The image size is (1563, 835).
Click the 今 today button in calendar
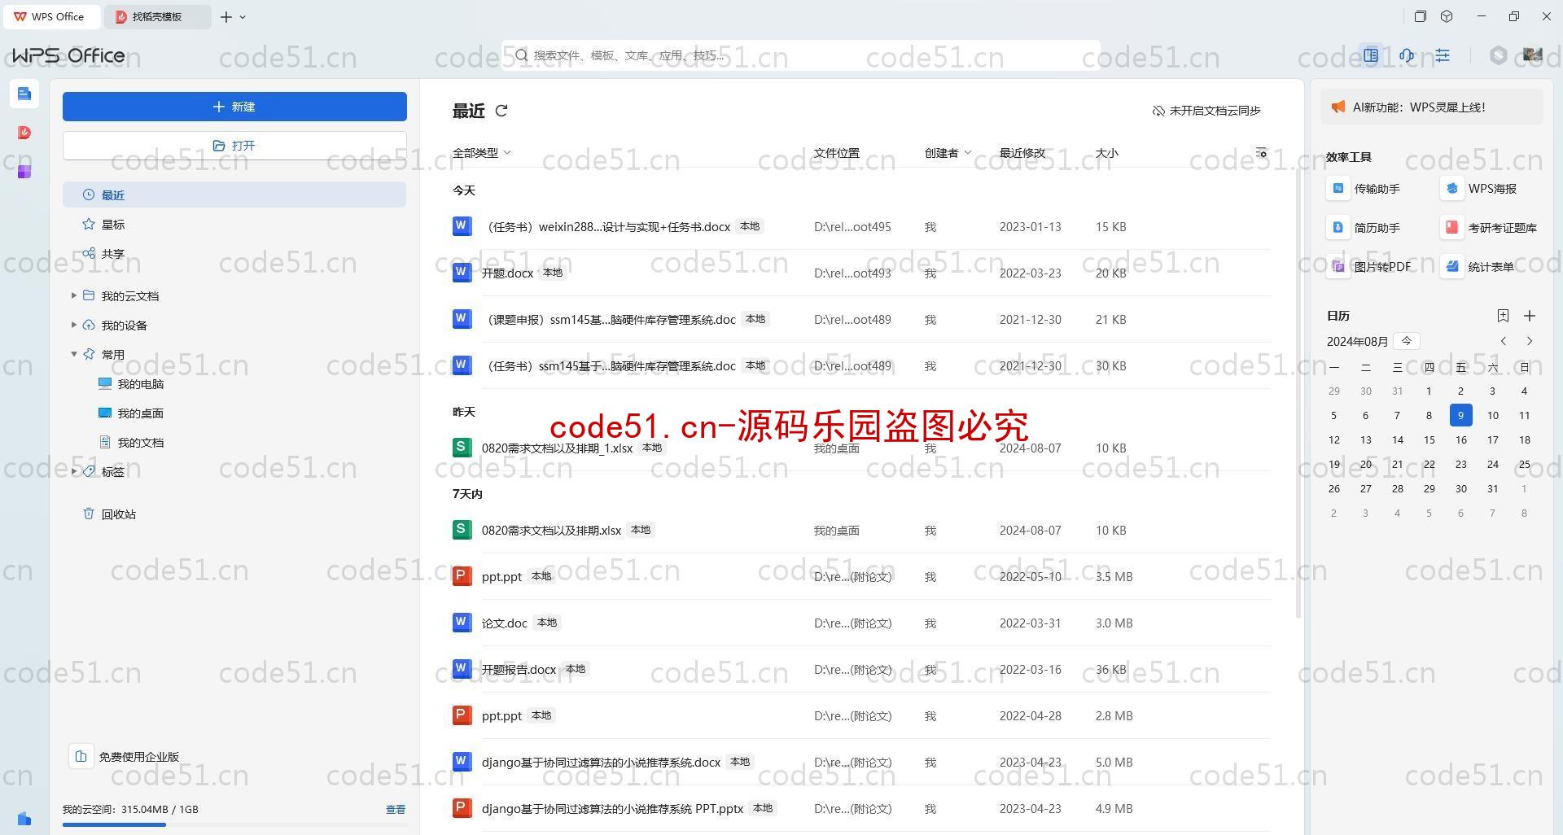(x=1407, y=341)
